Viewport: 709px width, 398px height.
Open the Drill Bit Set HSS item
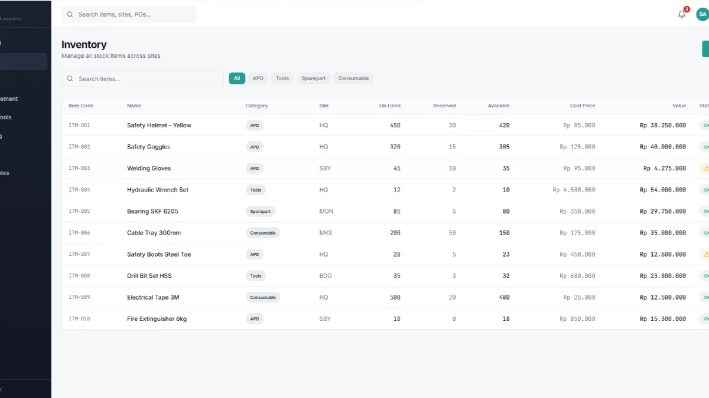149,276
